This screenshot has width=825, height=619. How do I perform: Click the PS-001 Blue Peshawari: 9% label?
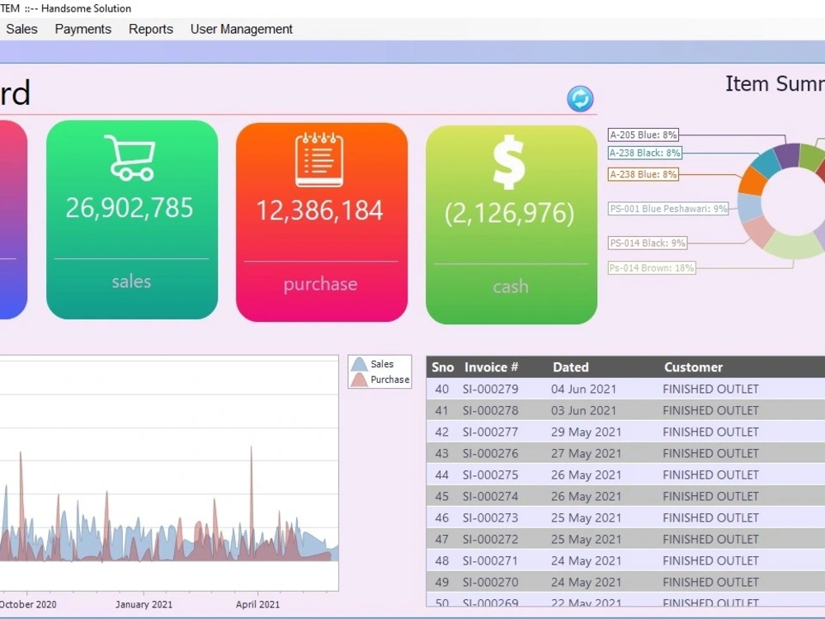pos(668,209)
